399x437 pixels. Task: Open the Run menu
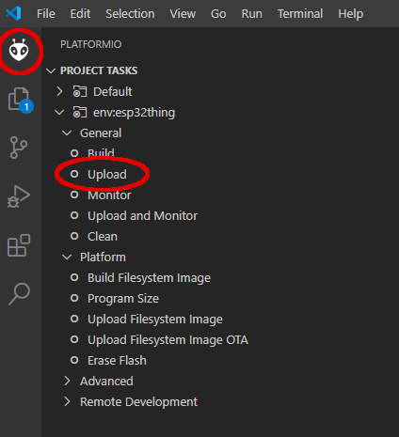click(252, 14)
